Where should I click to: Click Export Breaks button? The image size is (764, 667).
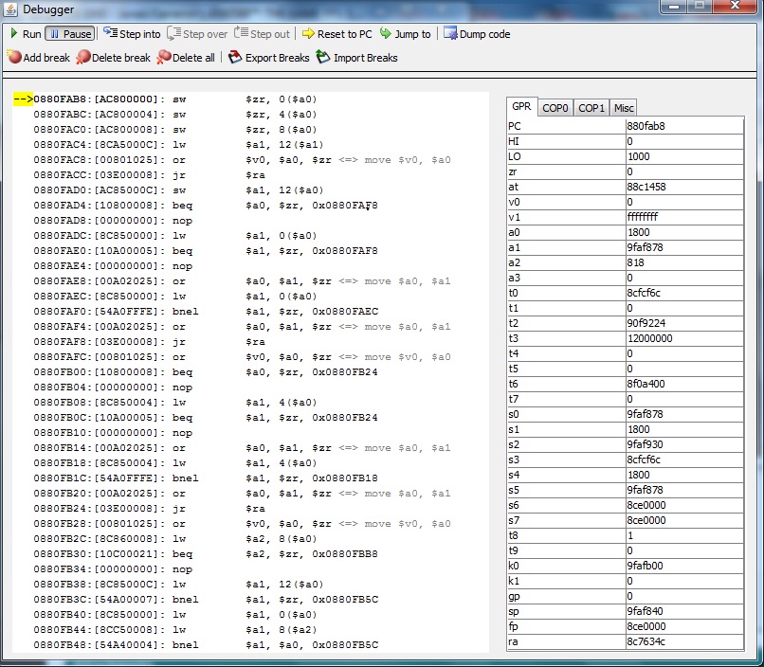tap(269, 58)
